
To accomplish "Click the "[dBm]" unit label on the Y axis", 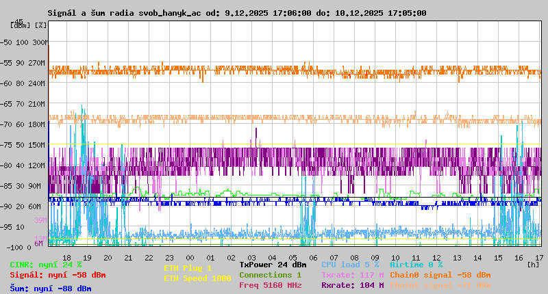I will click(21, 25).
